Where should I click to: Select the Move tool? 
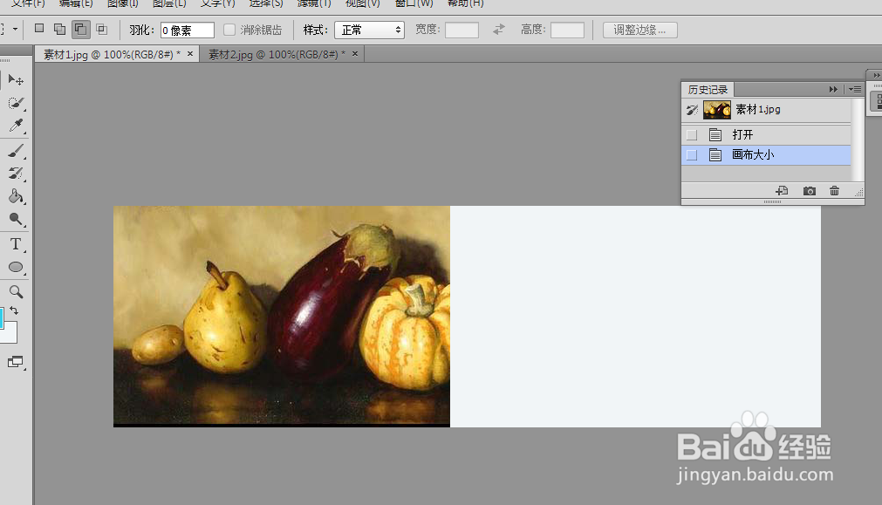pos(16,80)
